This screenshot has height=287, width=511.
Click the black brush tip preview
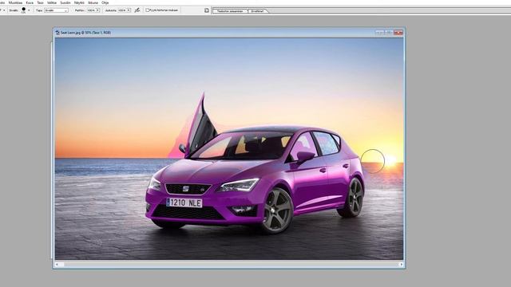coord(23,10)
